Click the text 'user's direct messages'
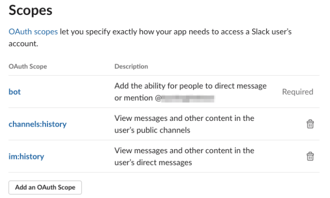Screen dimensions: 330x198 click(153, 163)
